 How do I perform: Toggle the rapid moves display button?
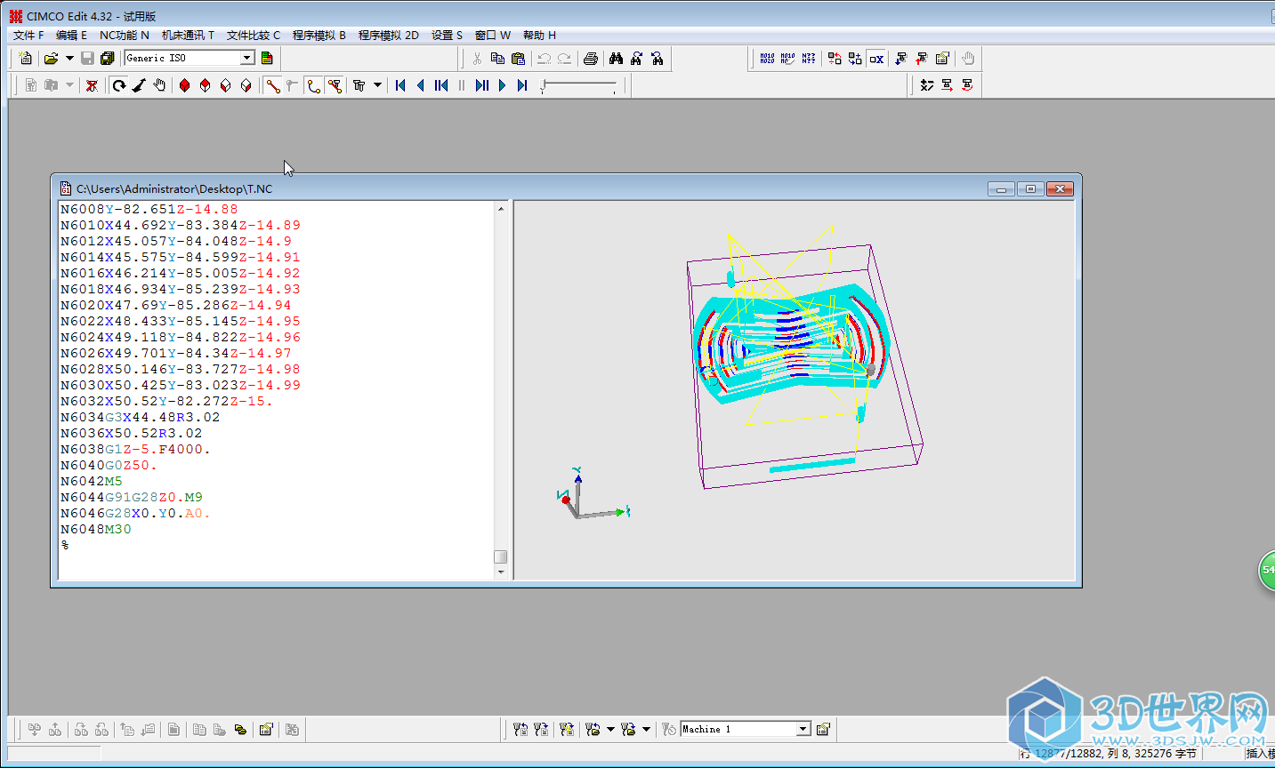point(335,85)
